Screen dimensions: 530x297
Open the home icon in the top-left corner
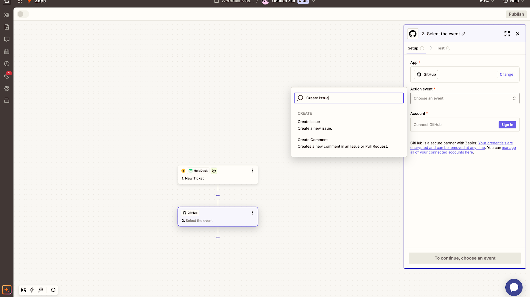(x=7, y=1)
